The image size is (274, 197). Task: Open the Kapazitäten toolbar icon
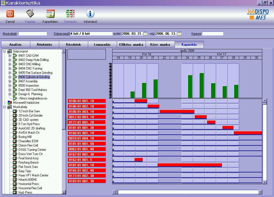(50, 14)
